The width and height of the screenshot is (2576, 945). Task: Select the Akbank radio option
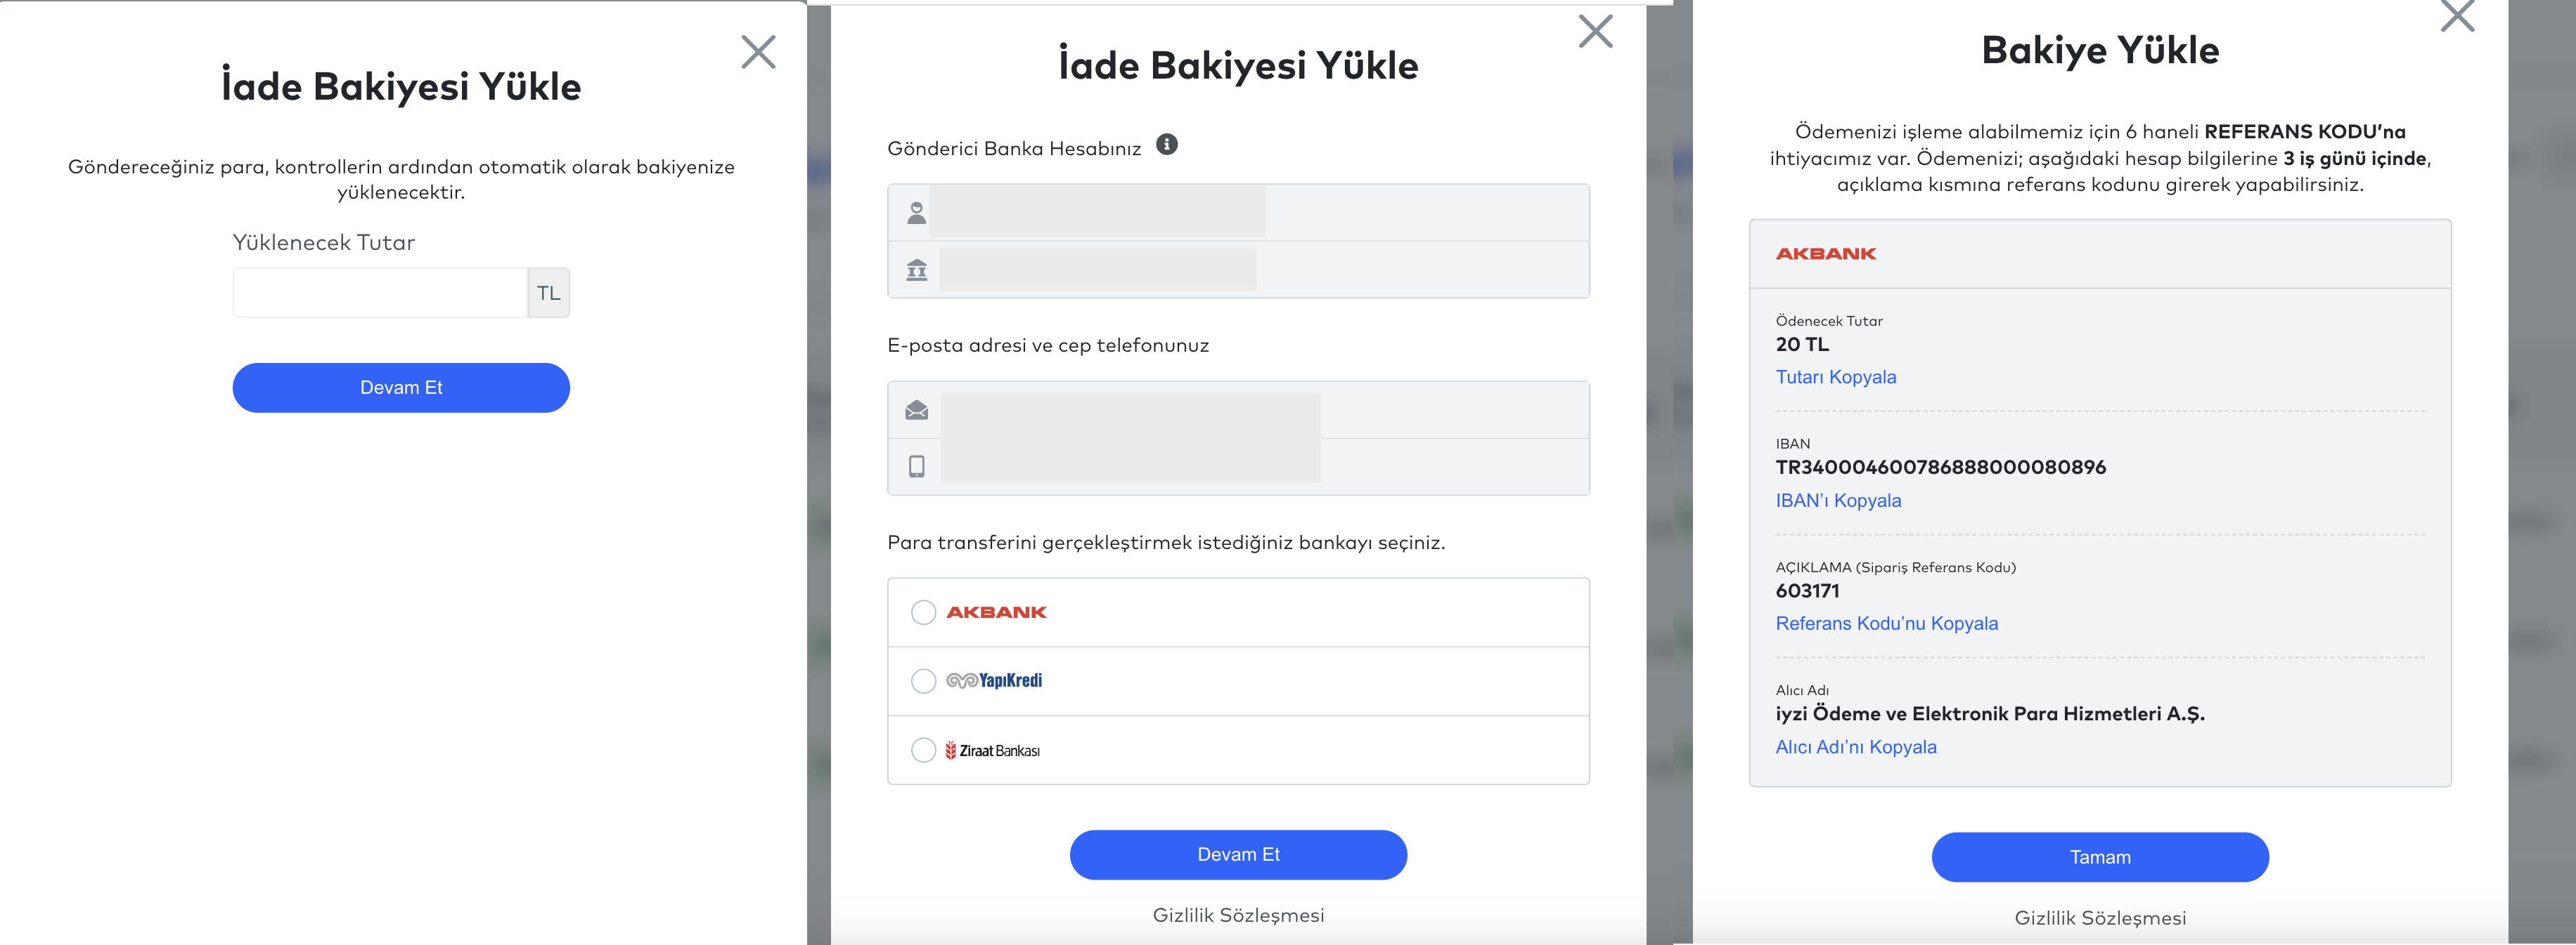[923, 612]
